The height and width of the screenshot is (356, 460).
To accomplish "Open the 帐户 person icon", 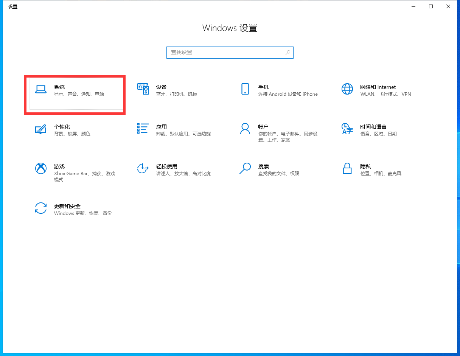I will point(245,129).
